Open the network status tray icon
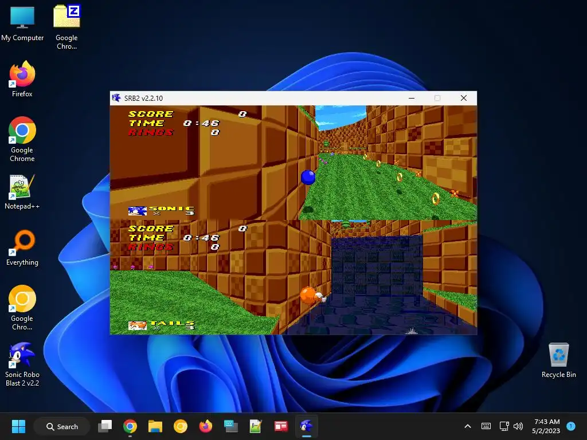 coord(504,426)
